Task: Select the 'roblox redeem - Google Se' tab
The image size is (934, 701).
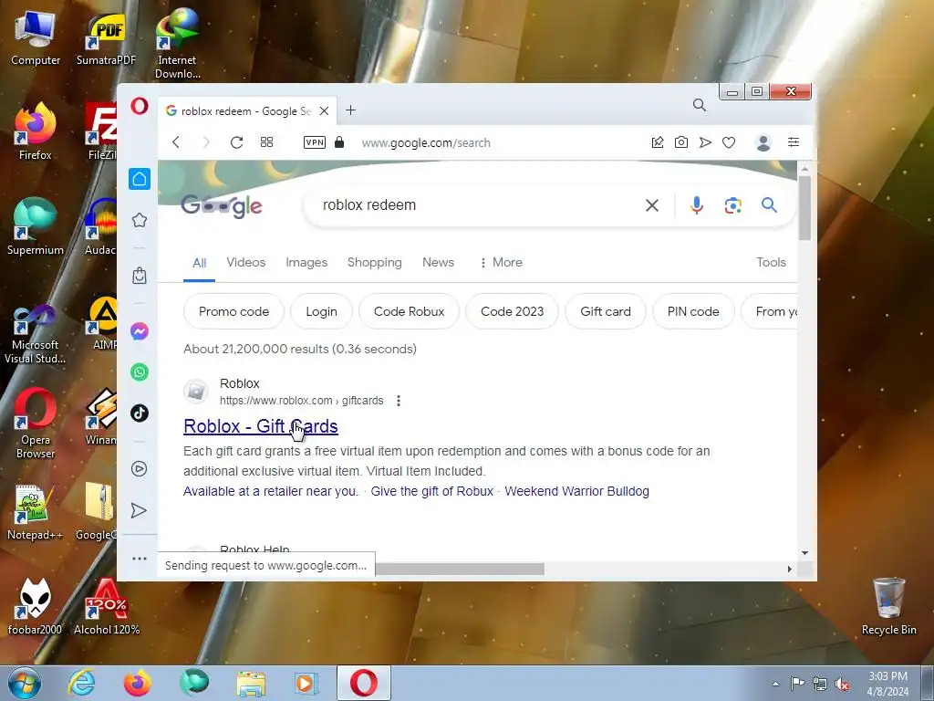Action: [x=247, y=110]
